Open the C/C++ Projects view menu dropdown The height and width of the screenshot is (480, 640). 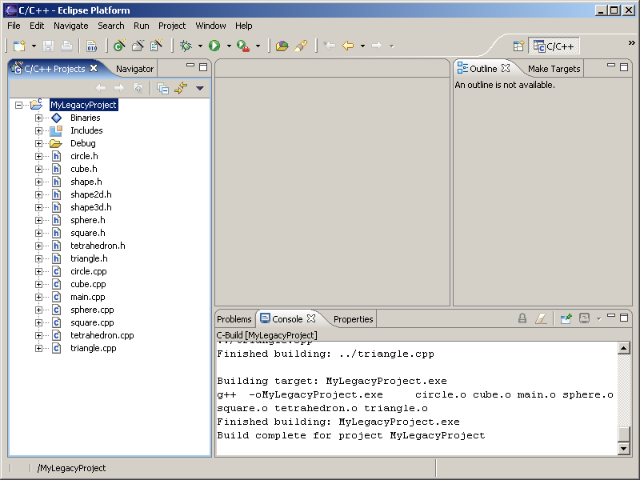pos(200,88)
